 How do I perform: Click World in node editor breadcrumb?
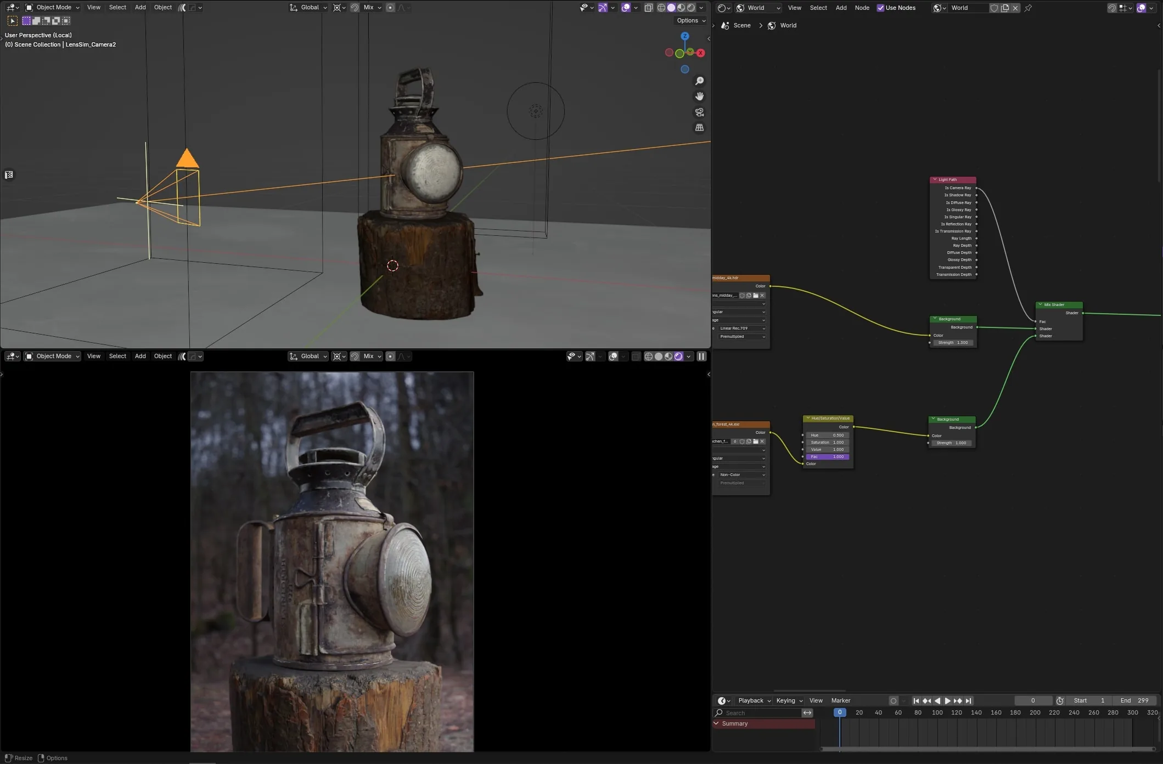click(788, 26)
